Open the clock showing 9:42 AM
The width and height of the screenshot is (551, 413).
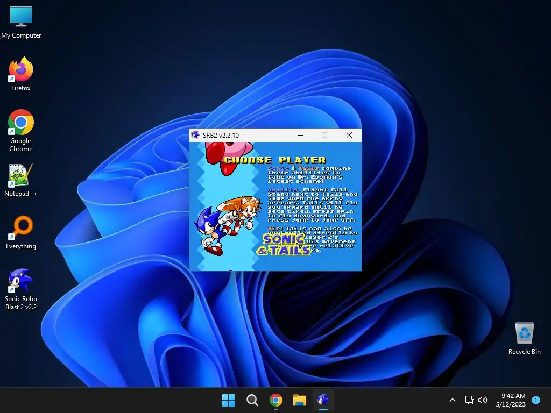[511, 400]
